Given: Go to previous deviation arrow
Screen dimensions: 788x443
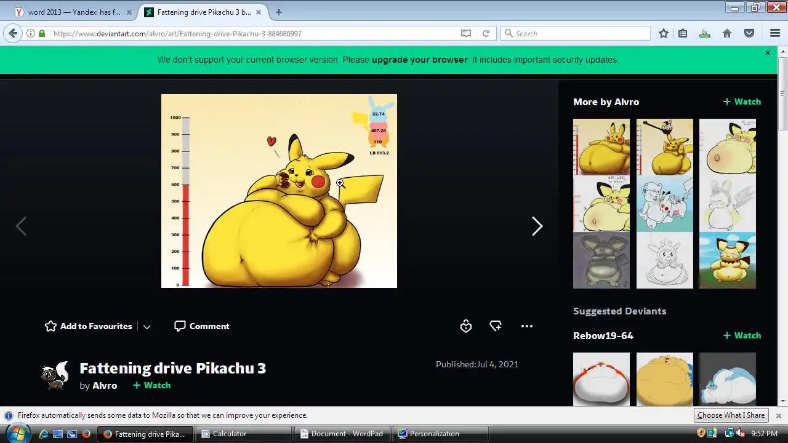Looking at the screenshot, I should click(21, 226).
